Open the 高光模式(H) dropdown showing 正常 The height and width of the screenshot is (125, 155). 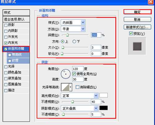click(x=79, y=96)
